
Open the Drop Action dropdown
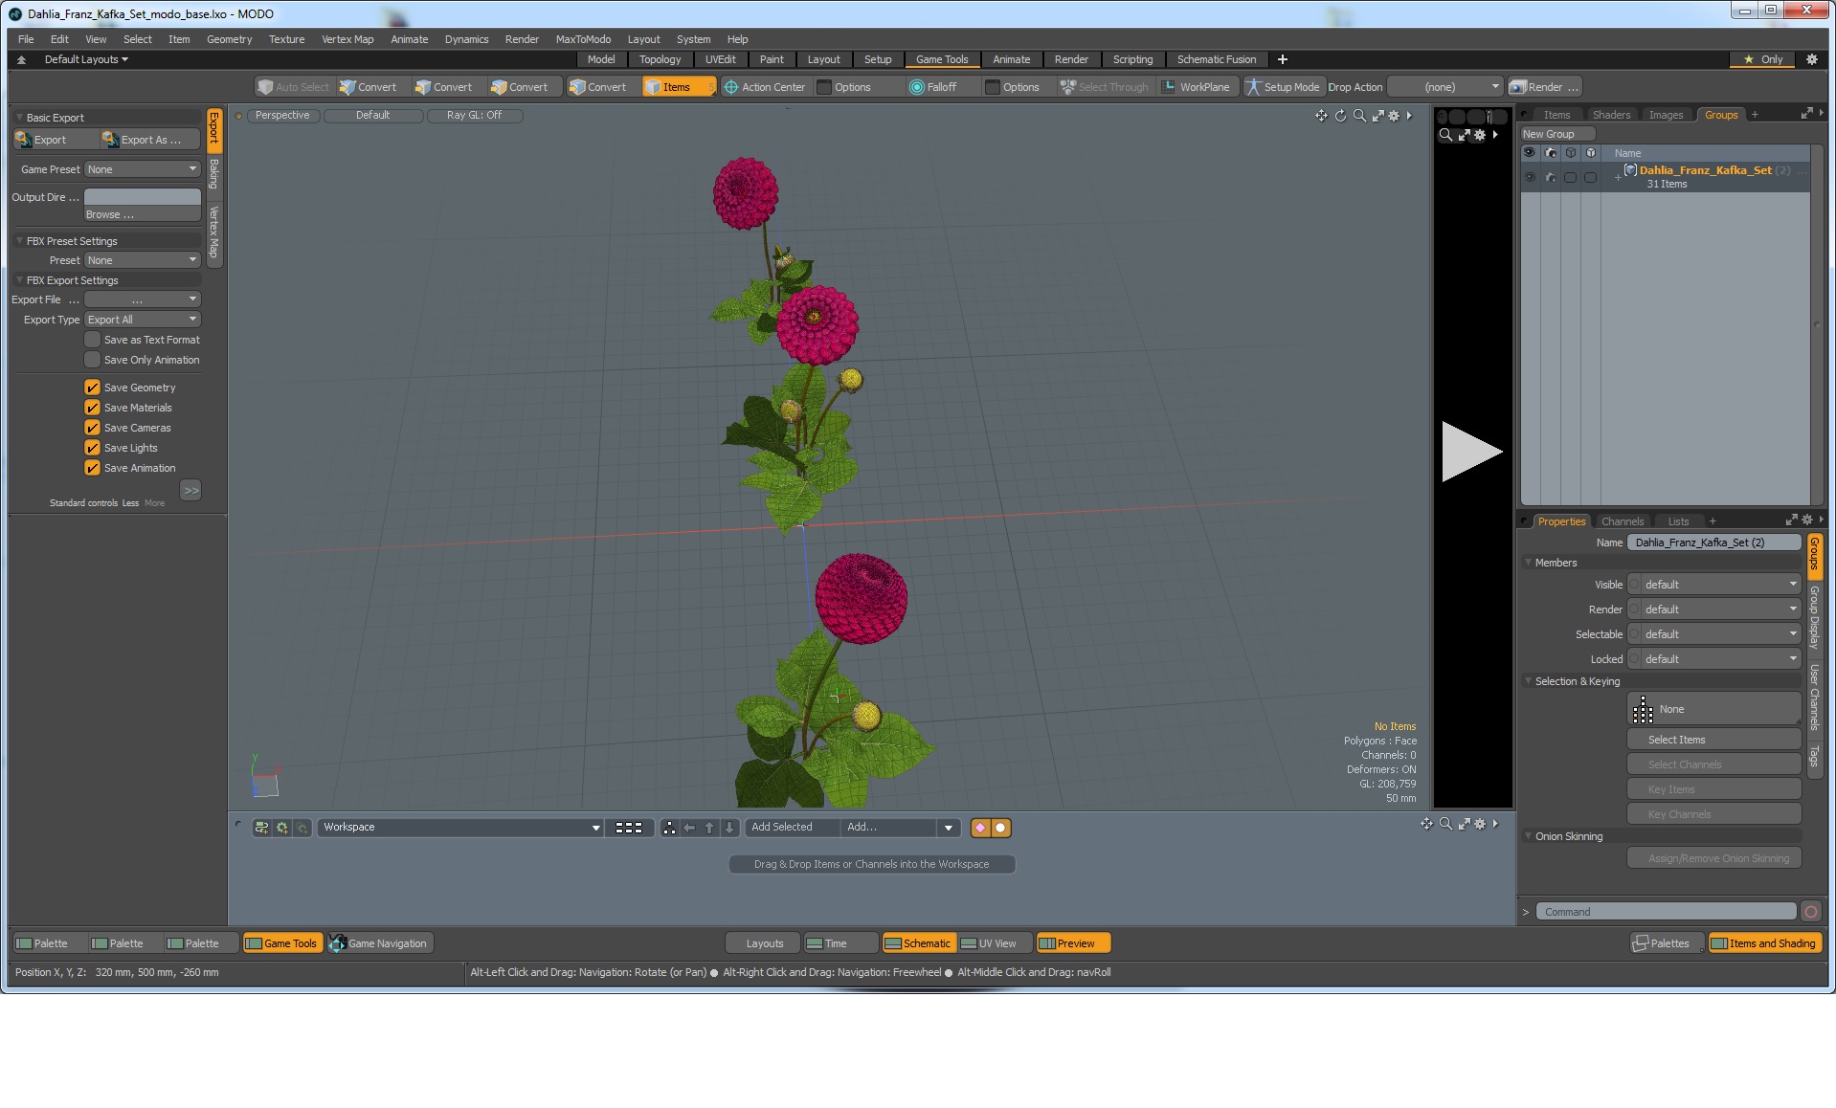[1445, 87]
